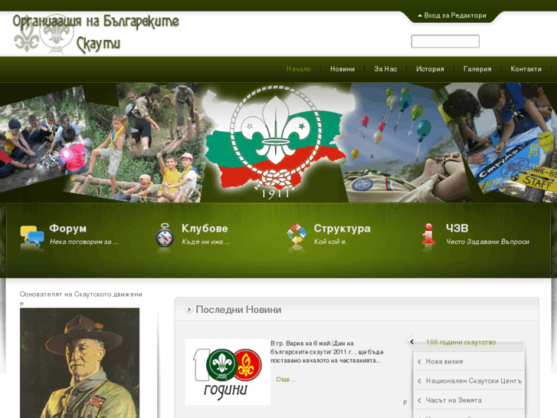Image resolution: width=557 pixels, height=418 pixels.
Task: Open the Галерия menu item
Action: coord(477,69)
